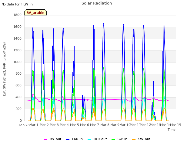Click the y-axis title LW, SW, PAR
194x145 pixels.
click(x=4, y=69)
